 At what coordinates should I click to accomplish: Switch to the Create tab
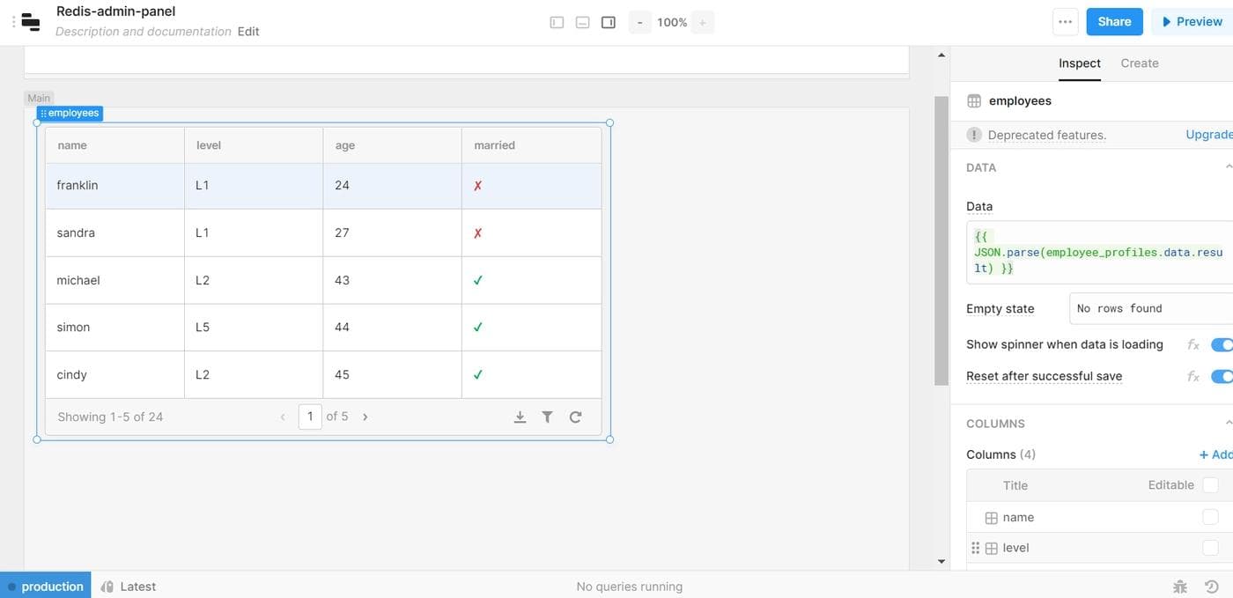point(1139,63)
